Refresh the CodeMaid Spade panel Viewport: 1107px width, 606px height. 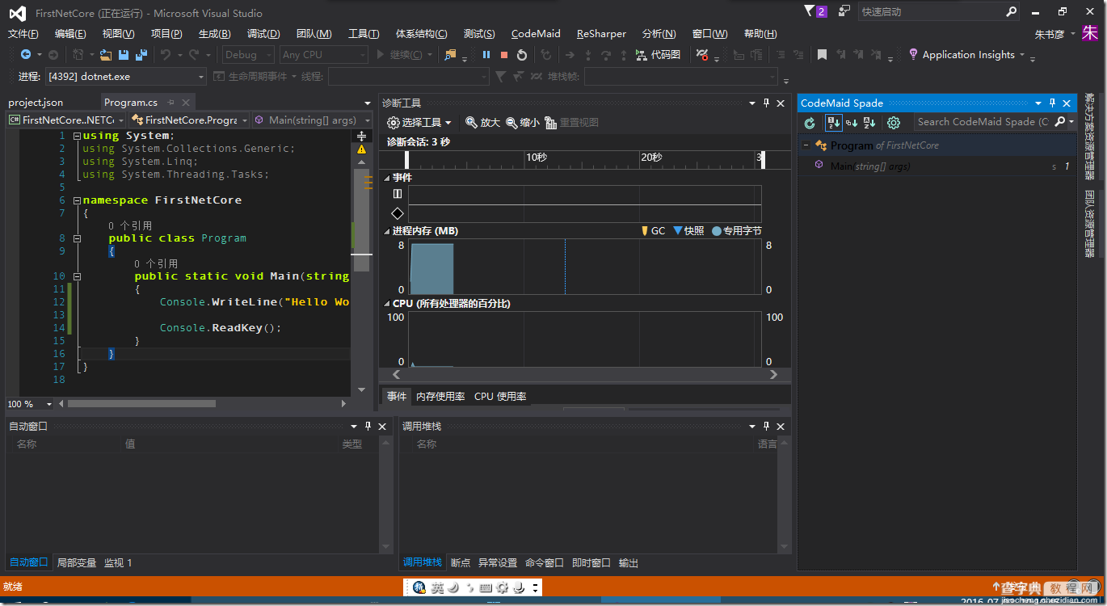pos(810,123)
